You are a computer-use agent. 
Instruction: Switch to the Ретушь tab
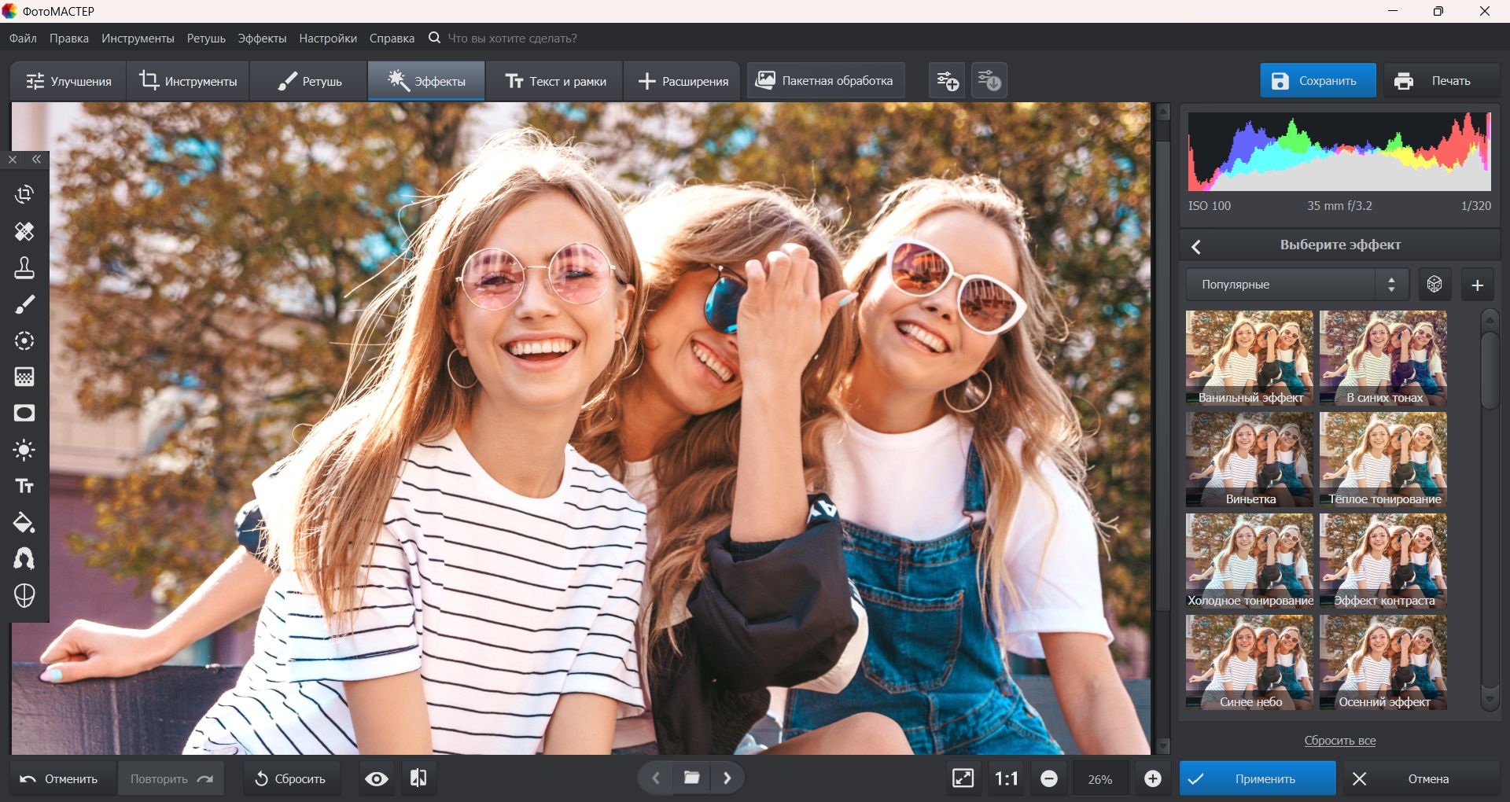[309, 81]
